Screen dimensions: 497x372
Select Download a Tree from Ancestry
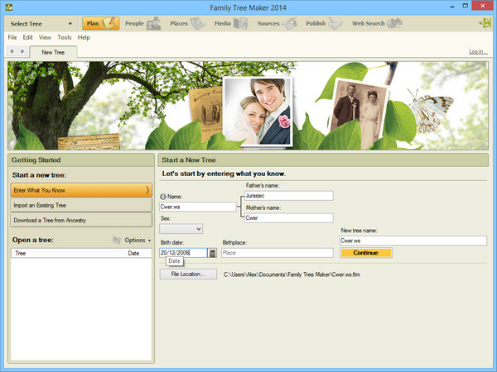click(81, 220)
